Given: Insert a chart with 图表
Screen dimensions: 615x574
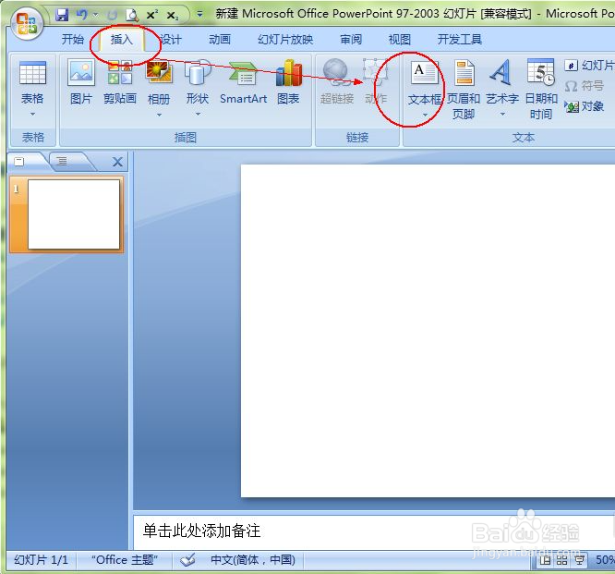Looking at the screenshot, I should pyautogui.click(x=288, y=81).
